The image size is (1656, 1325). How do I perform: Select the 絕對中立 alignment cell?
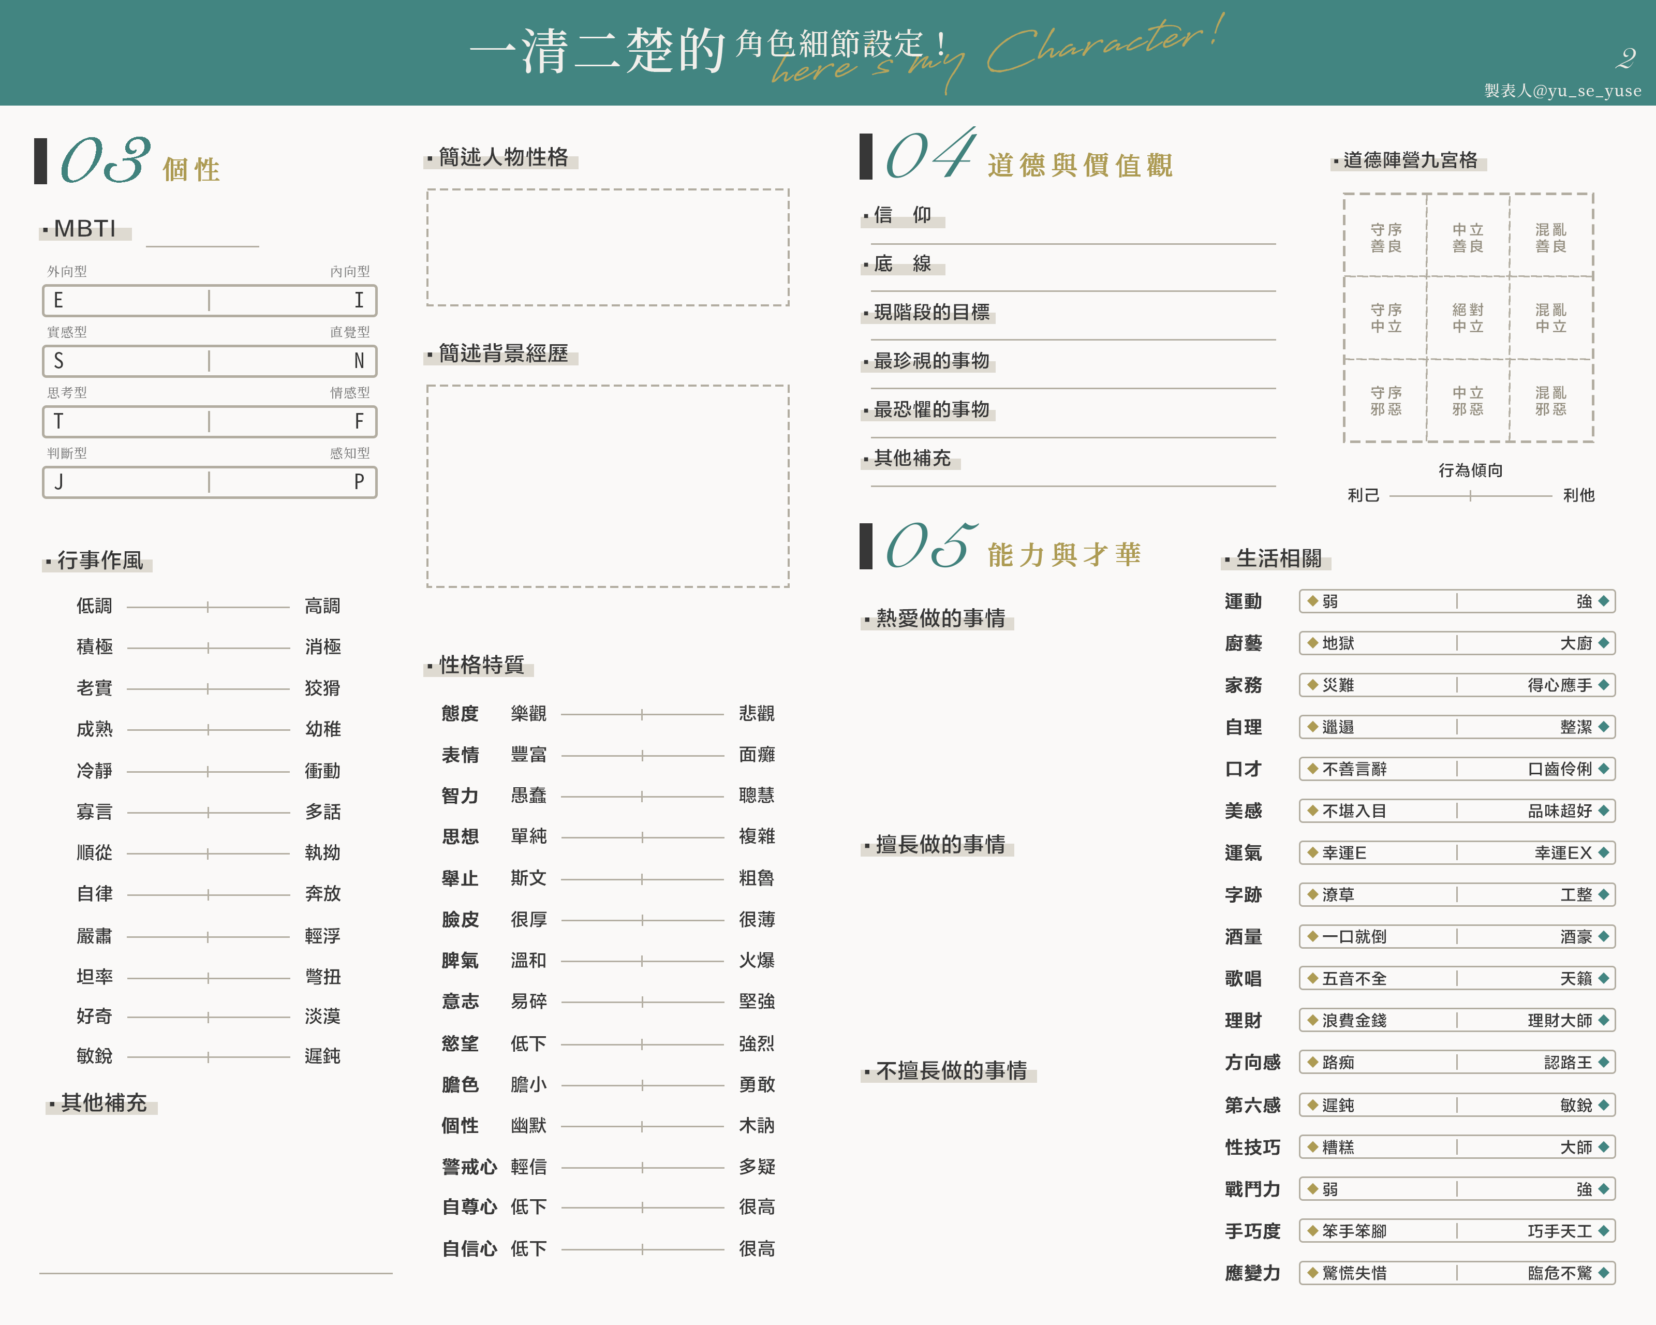pos(1468,318)
